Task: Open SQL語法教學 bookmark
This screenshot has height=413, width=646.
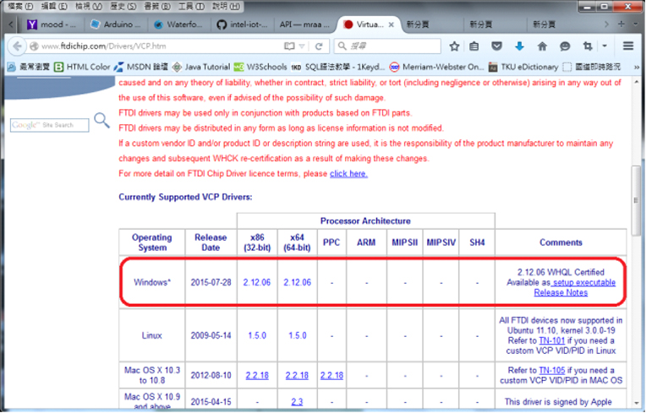Action: tap(338, 67)
